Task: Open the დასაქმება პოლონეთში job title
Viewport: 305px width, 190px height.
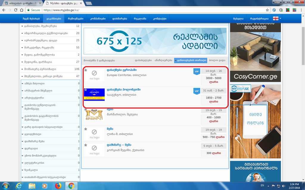Action: click(124, 90)
